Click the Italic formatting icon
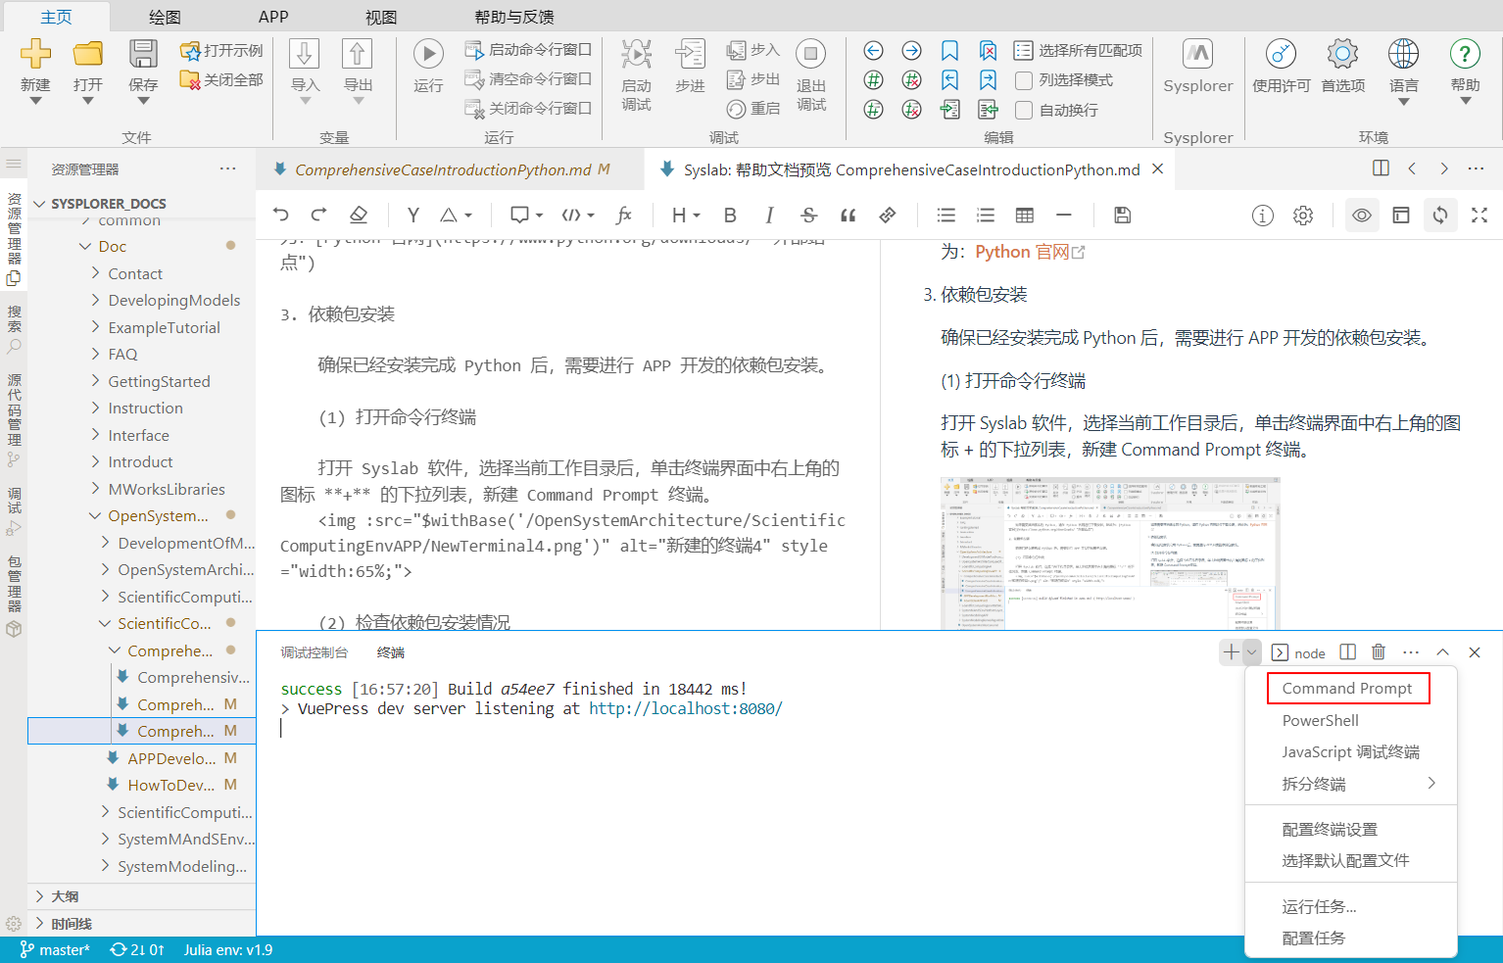Image resolution: width=1503 pixels, height=963 pixels. click(769, 216)
